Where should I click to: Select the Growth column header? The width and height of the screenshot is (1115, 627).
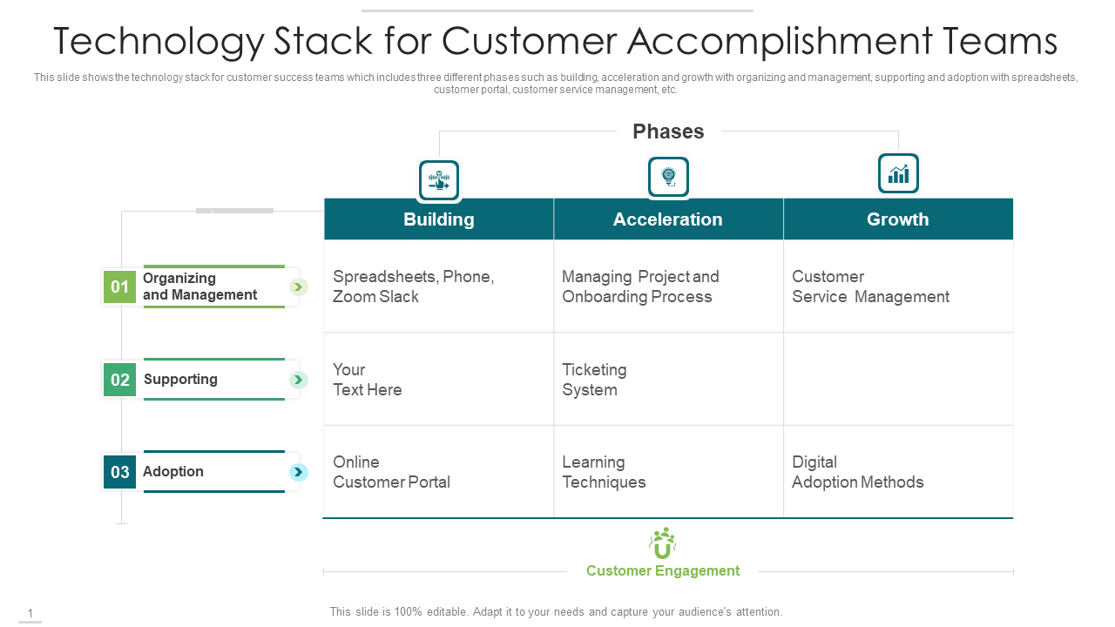[x=898, y=219]
